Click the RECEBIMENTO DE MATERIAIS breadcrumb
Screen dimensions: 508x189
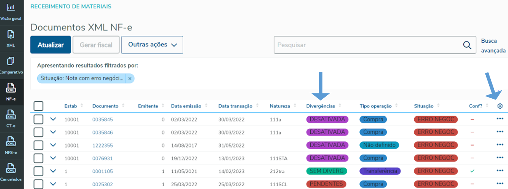point(71,7)
